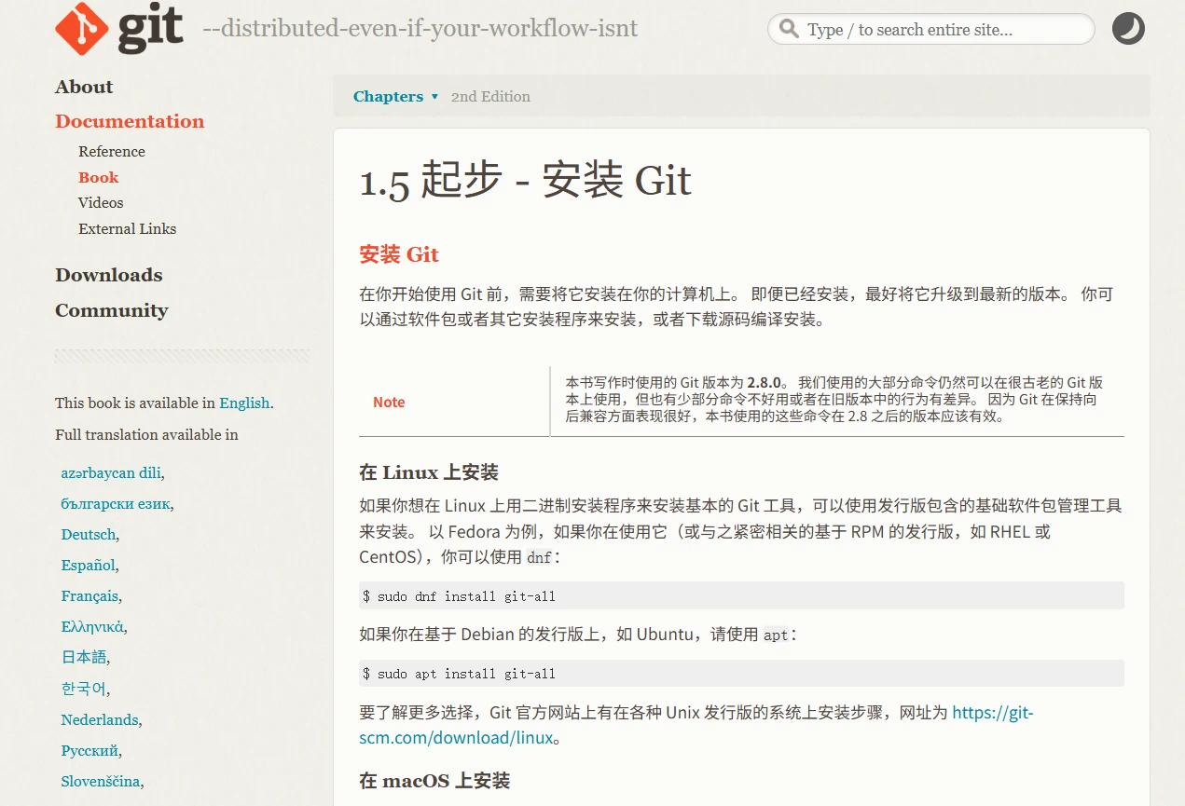The height and width of the screenshot is (806, 1185).
Task: Click the 在 Linux 上安装 heading
Action: (429, 472)
